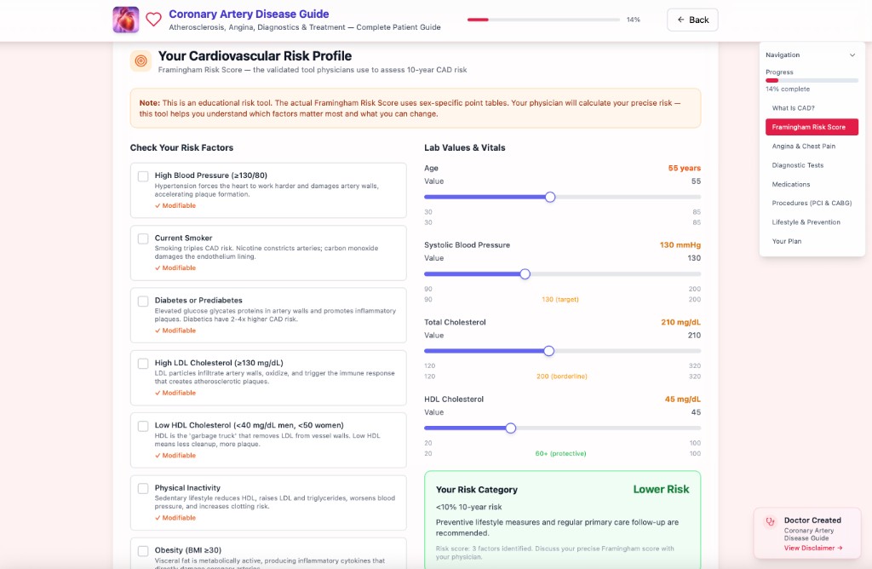
Task: Open the View Disclaimer link
Action: pyautogui.click(x=806, y=547)
